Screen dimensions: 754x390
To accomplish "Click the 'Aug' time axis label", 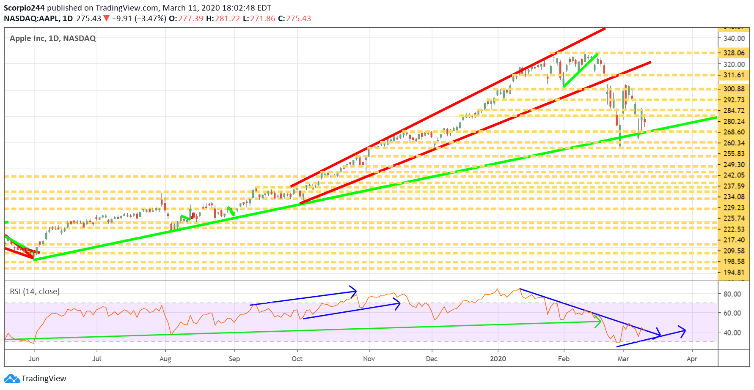I will (165, 359).
